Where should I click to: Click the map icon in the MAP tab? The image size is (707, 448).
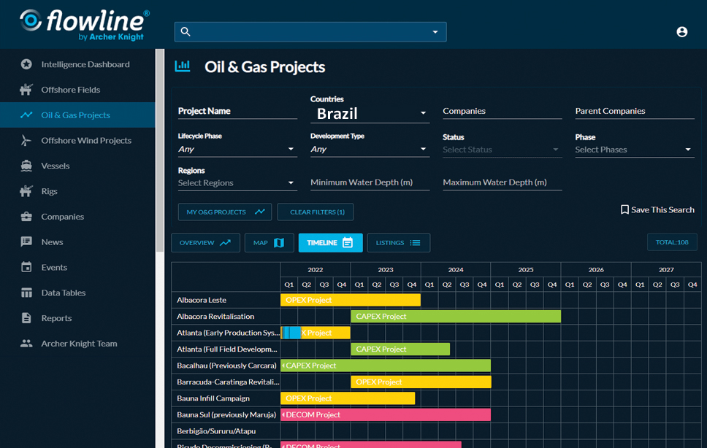[x=279, y=243]
